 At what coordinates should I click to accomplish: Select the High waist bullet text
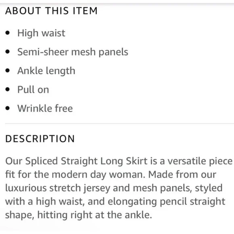tap(41, 33)
